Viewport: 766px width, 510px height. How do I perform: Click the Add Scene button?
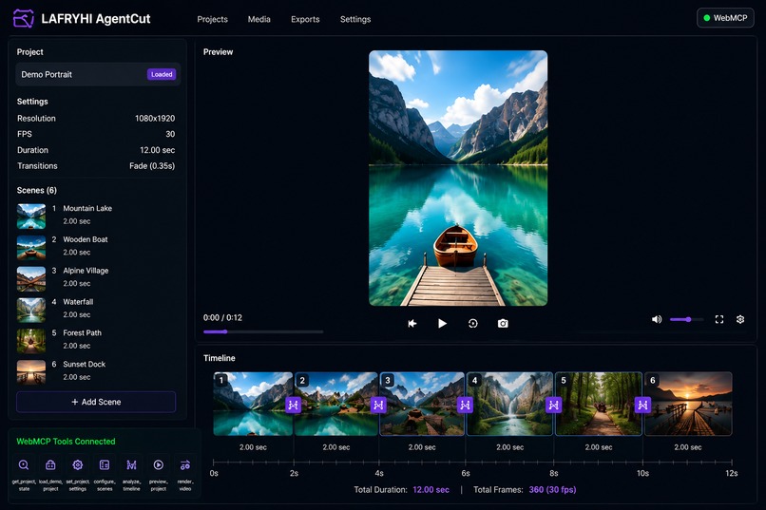96,402
